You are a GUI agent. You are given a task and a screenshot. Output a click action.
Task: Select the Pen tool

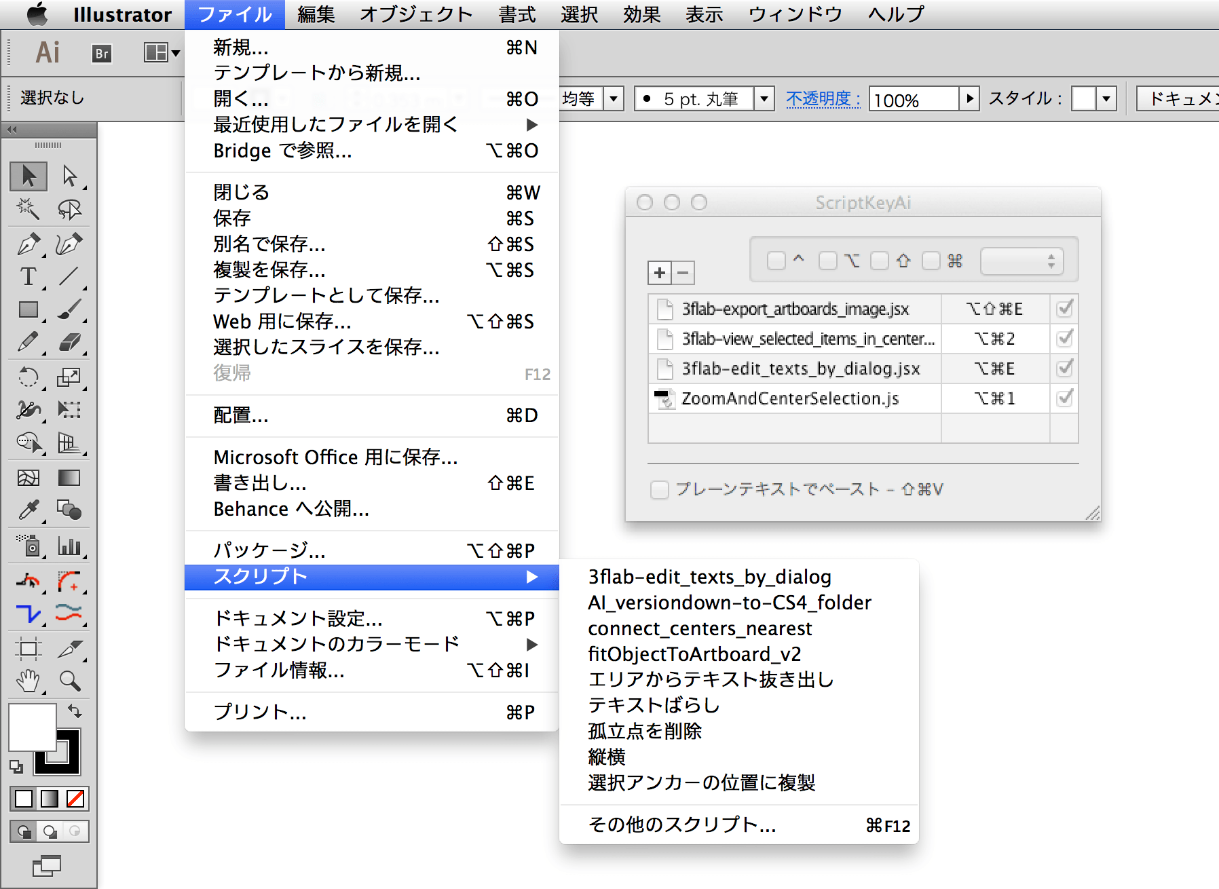pos(29,244)
